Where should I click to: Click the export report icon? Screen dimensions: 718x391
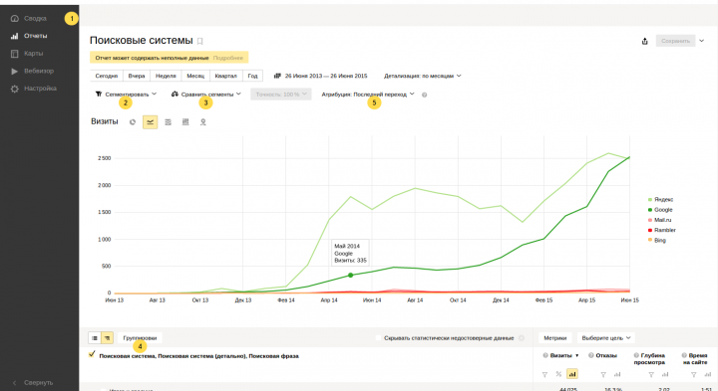pyautogui.click(x=645, y=41)
